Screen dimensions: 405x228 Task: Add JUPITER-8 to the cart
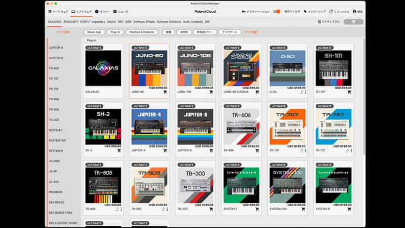coord(211,150)
